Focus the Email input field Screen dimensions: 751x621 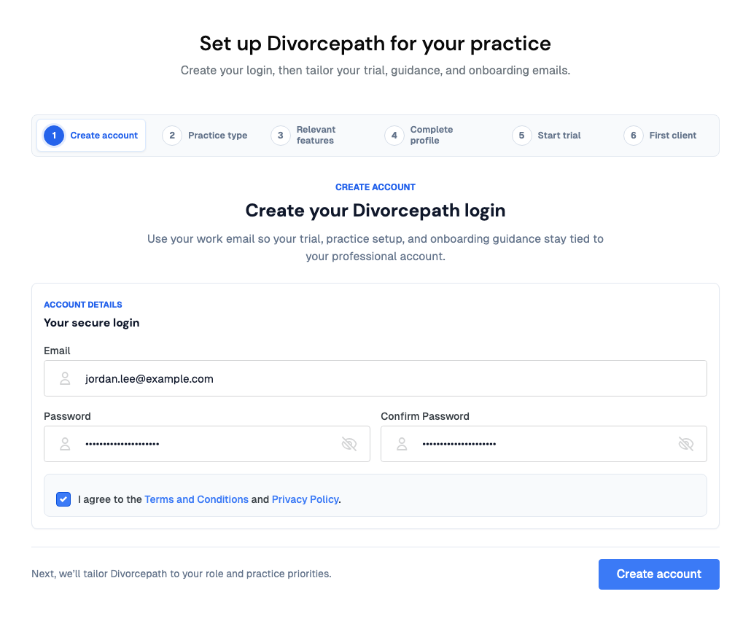tap(375, 378)
